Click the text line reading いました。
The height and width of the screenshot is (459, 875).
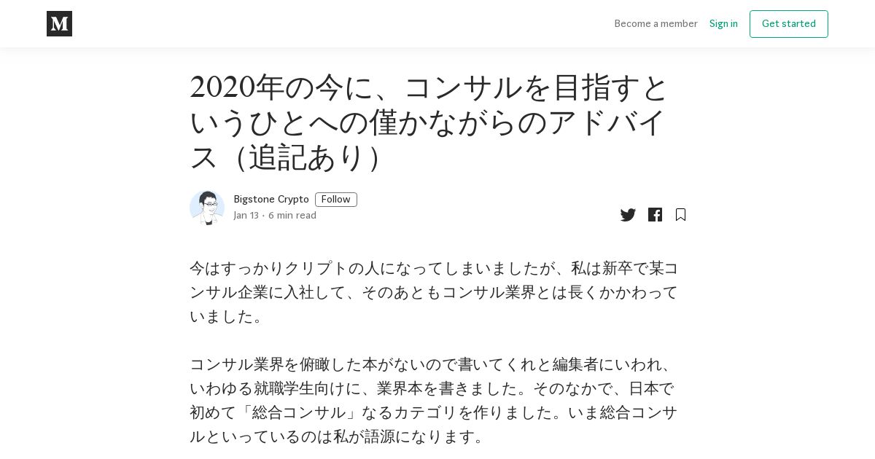point(227,316)
